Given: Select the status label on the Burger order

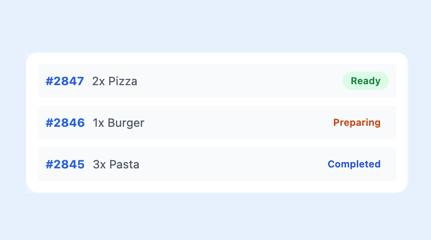Looking at the screenshot, I should coord(357,122).
